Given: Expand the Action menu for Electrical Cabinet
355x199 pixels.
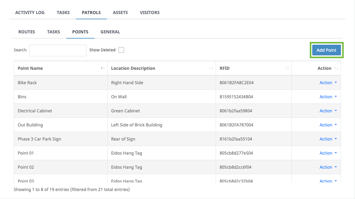Looking at the screenshot, I should 328,111.
